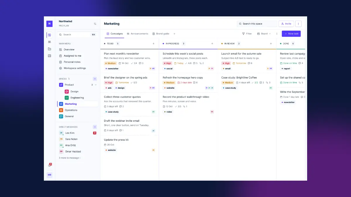351x197 pixels.
Task: Add a task to the IN REVIEW column
Action: (271, 43)
